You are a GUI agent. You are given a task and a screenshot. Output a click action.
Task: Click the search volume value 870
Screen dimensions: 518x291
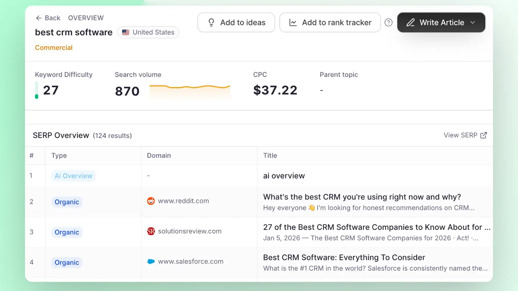127,91
